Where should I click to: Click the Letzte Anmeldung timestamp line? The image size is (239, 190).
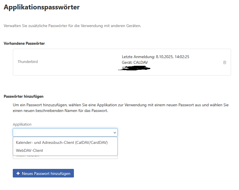155,57
